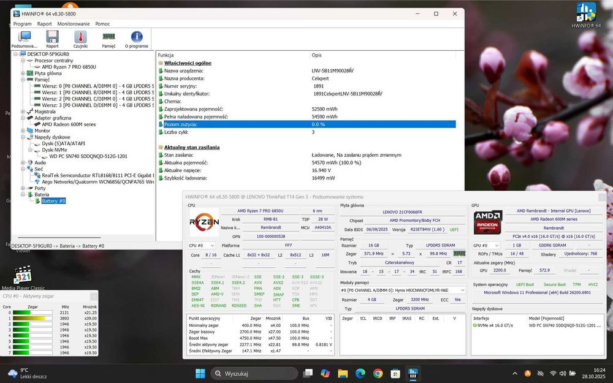Open Media Player Classic desktop icon
Viewport: 613px width, 383px height.
pyautogui.click(x=23, y=278)
